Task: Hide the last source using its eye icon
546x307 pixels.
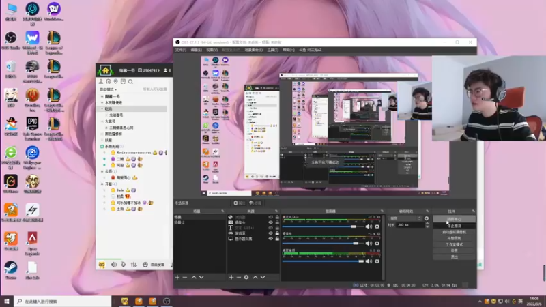Action: [x=270, y=239]
